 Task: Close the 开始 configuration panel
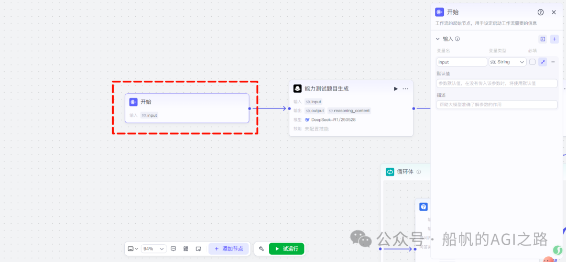coord(554,12)
